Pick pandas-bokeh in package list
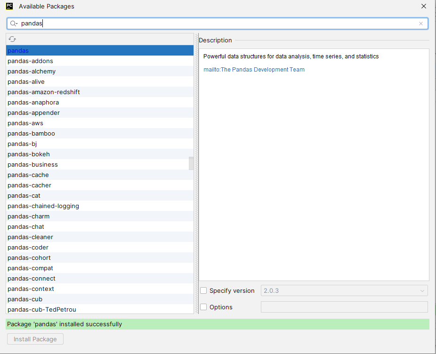The image size is (436, 354). 100,154
